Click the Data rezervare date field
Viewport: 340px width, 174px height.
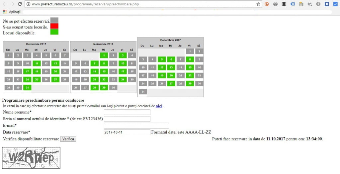tap(127, 132)
